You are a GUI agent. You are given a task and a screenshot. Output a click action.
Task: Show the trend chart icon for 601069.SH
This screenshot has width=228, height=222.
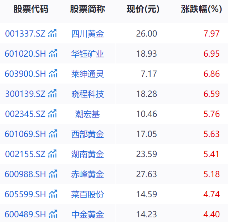53,134
